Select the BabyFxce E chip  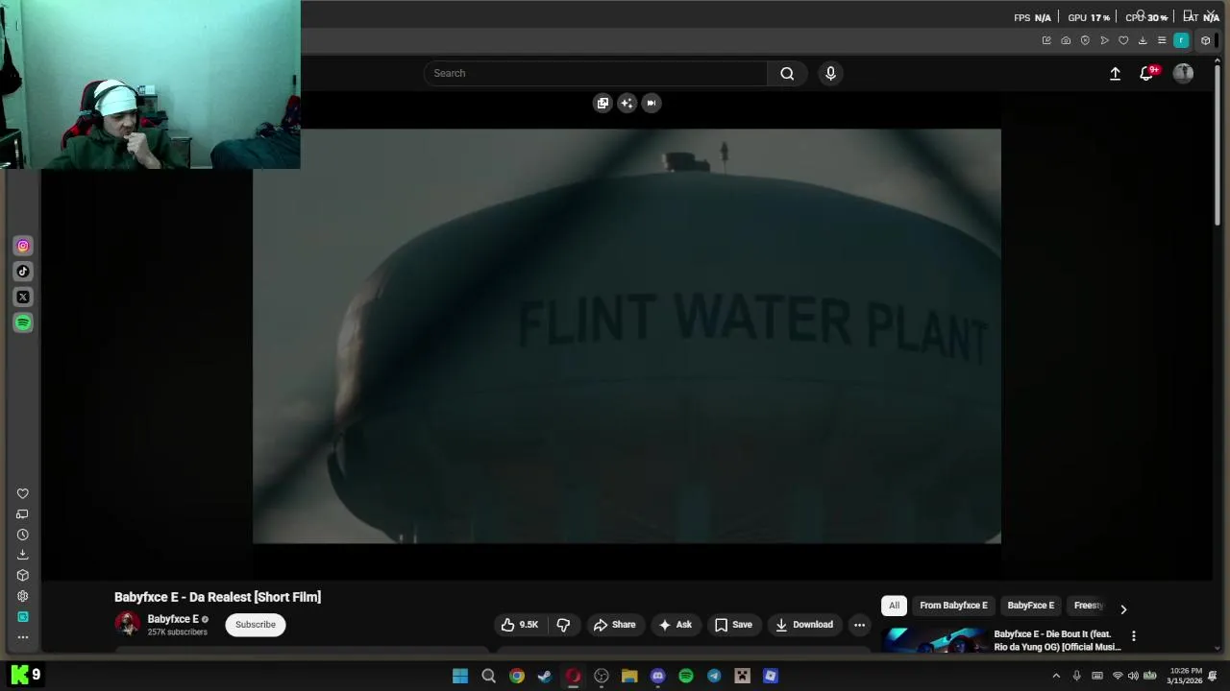(1030, 606)
